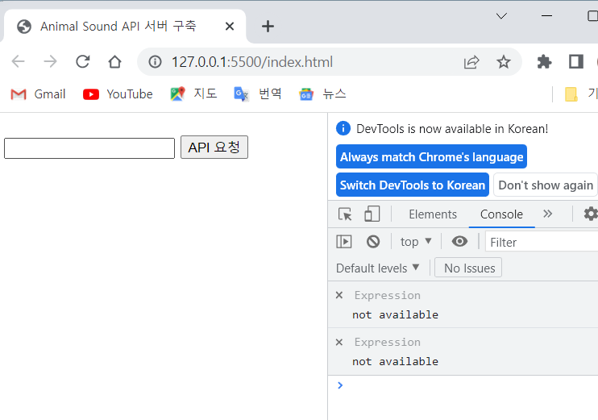Activate the inspect element picker icon

[x=345, y=214]
